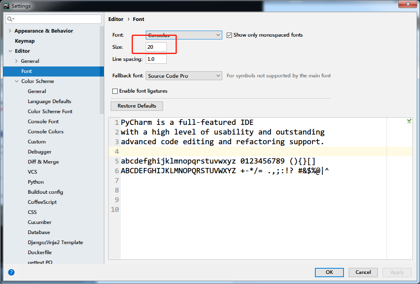Select Keymap in settings tree

25,41
